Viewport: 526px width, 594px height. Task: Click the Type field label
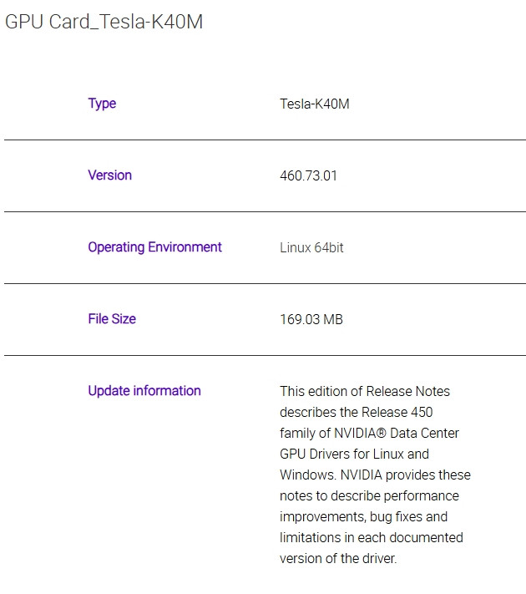(x=102, y=104)
